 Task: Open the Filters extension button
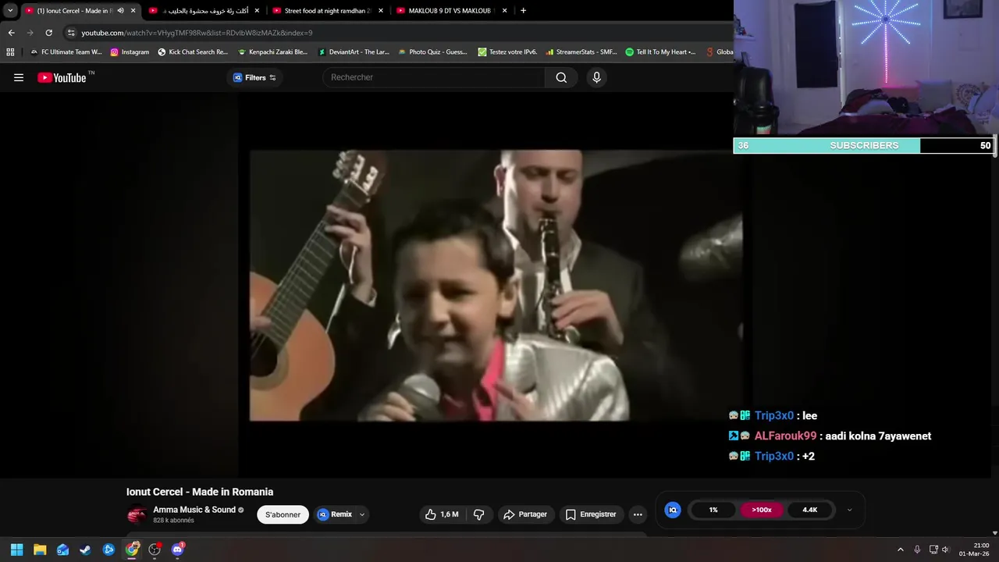point(254,77)
